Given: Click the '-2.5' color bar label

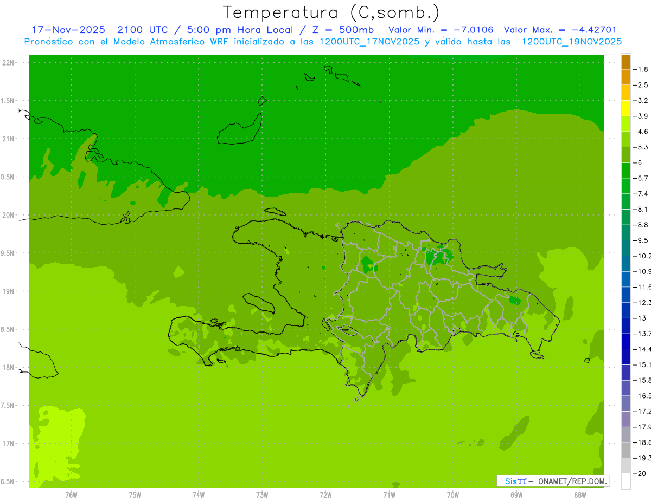Looking at the screenshot, I should pos(641,85).
